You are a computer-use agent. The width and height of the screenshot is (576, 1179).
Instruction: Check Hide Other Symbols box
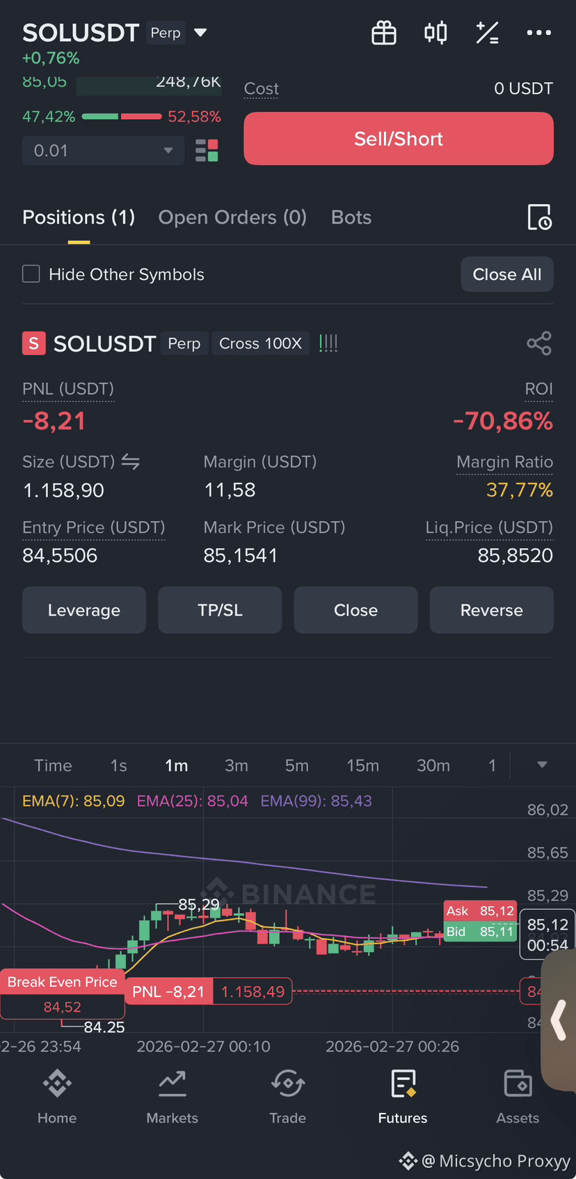click(31, 274)
